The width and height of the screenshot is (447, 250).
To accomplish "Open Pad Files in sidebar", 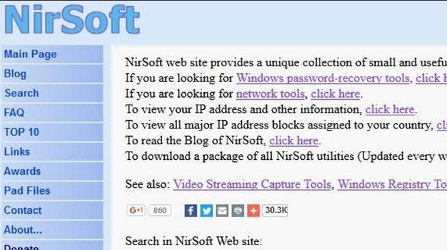I will point(52,191).
